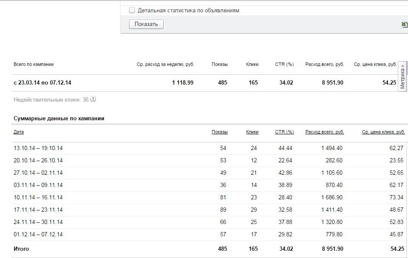Click the spend value 870.40
The image size is (408, 258).
pyautogui.click(x=334, y=185)
